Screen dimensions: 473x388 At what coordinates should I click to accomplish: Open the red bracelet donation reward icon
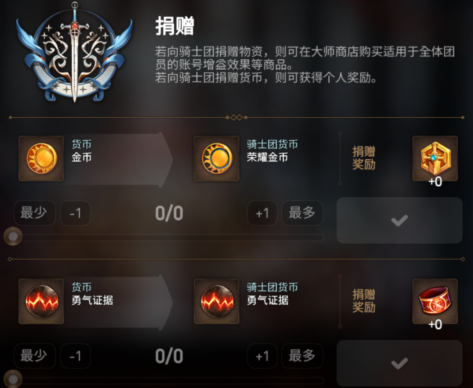tap(435, 301)
